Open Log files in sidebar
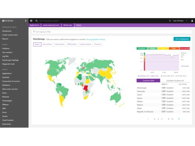 (x=5, y=56)
